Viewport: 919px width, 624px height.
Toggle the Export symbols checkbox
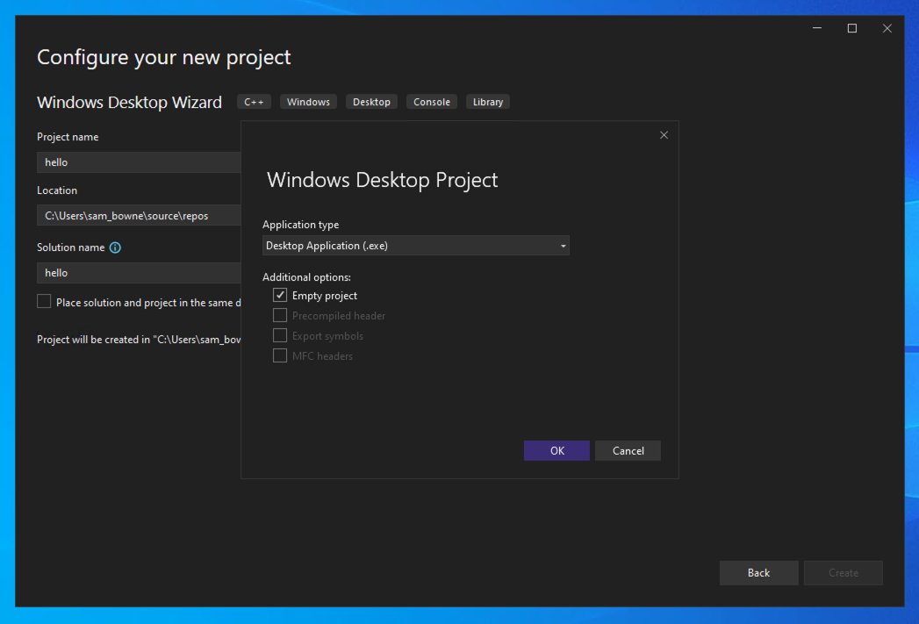[x=280, y=336]
